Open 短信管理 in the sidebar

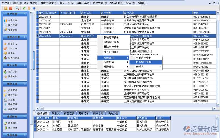(11, 104)
